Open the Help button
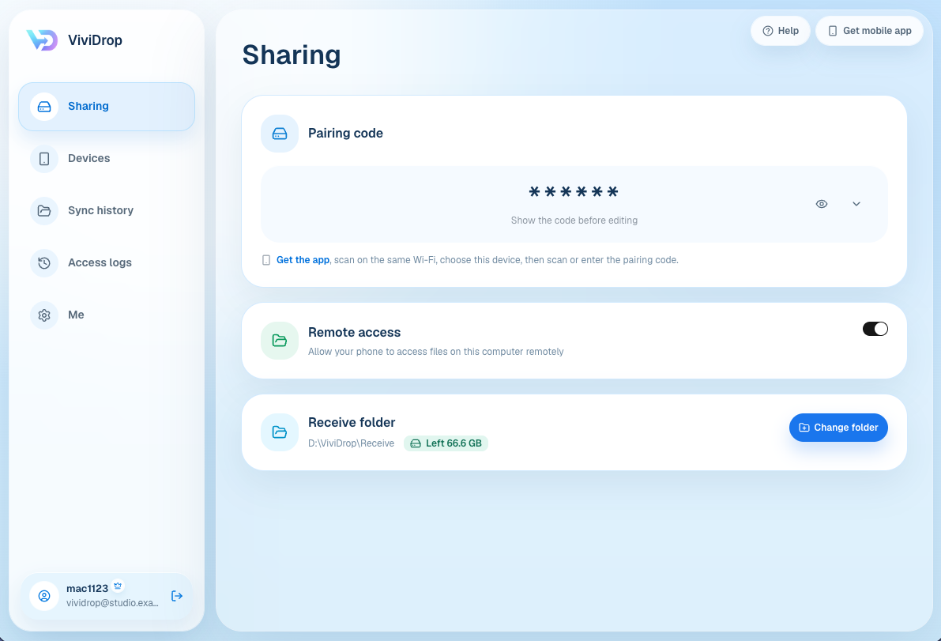Screen dimensions: 941x641 [780, 31]
